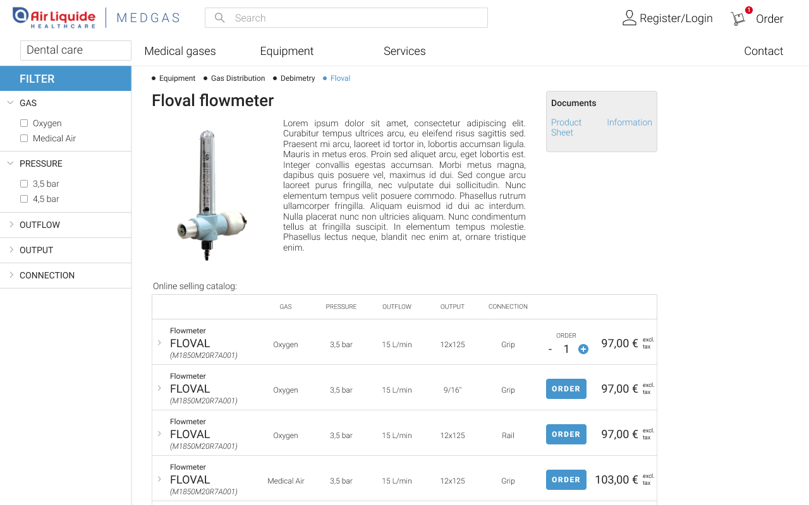Check the Medical Air filter
This screenshot has width=809, height=505.
point(24,138)
